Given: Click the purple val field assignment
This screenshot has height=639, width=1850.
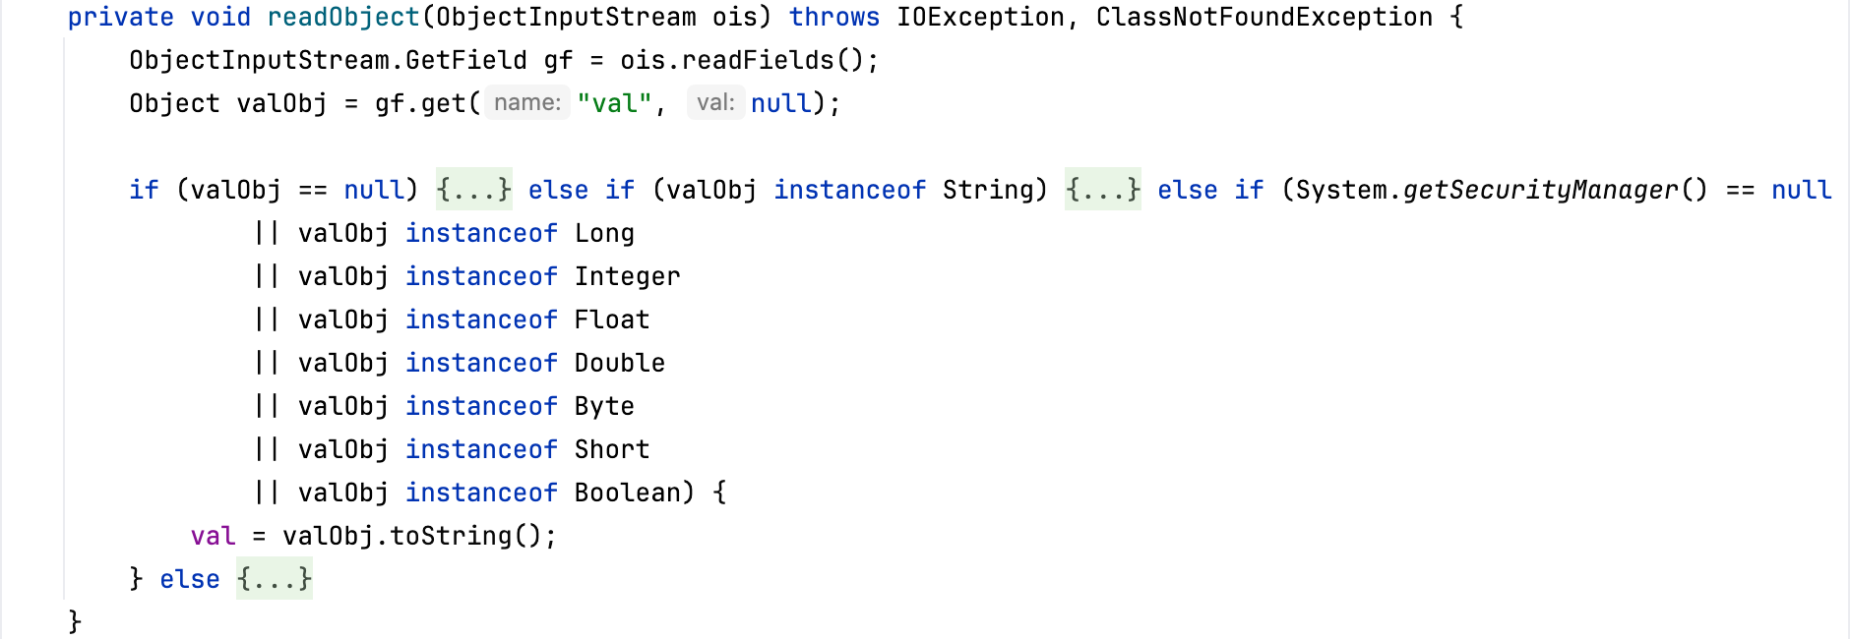Looking at the screenshot, I should pos(213,536).
